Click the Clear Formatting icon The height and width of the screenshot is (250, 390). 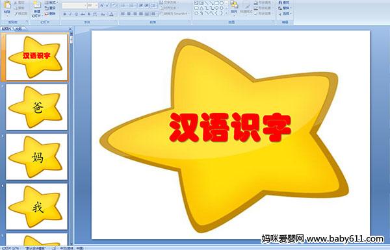tap(114, 5)
